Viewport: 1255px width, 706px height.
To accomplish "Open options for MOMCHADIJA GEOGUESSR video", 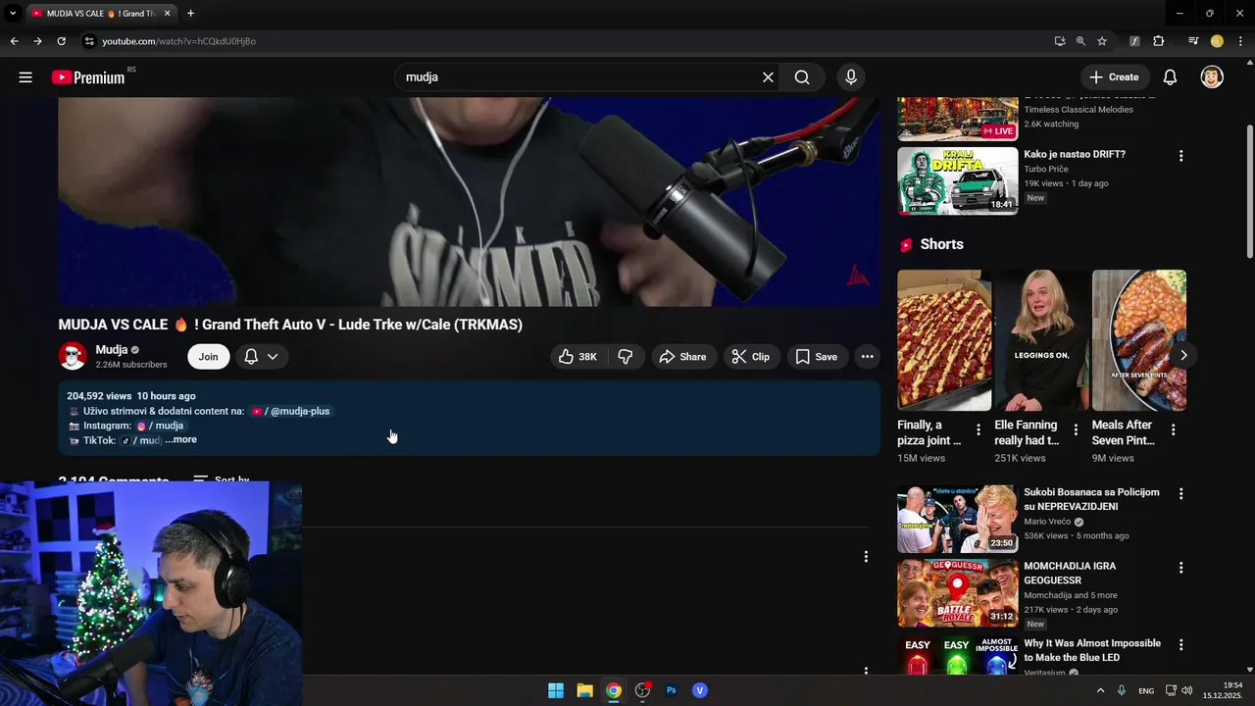I will tap(1180, 568).
